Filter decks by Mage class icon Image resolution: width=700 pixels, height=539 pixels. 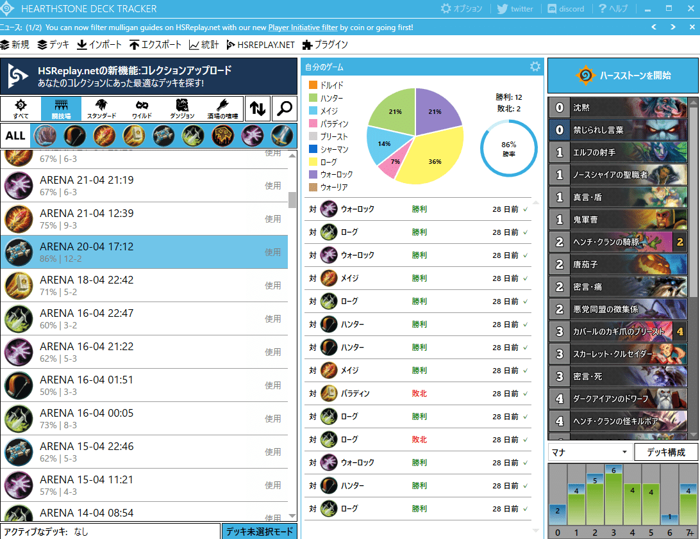tap(104, 136)
